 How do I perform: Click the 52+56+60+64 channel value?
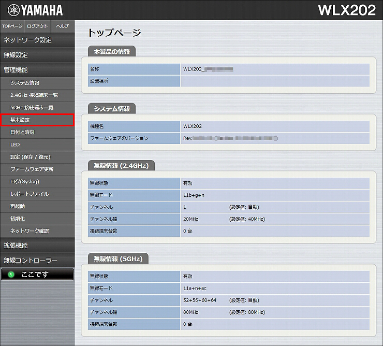point(200,300)
